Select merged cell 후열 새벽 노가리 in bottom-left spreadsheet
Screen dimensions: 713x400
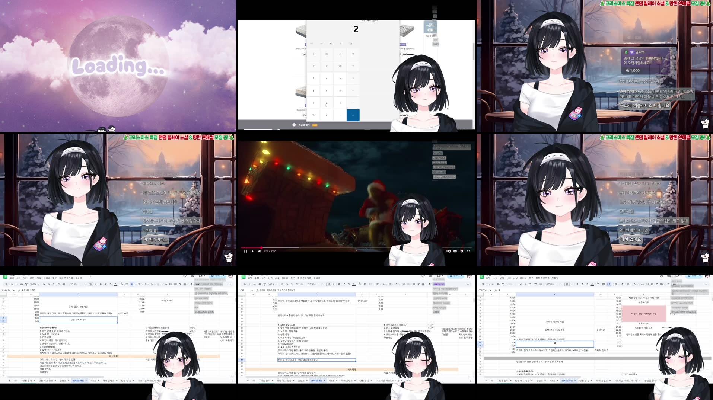[x=78, y=320]
